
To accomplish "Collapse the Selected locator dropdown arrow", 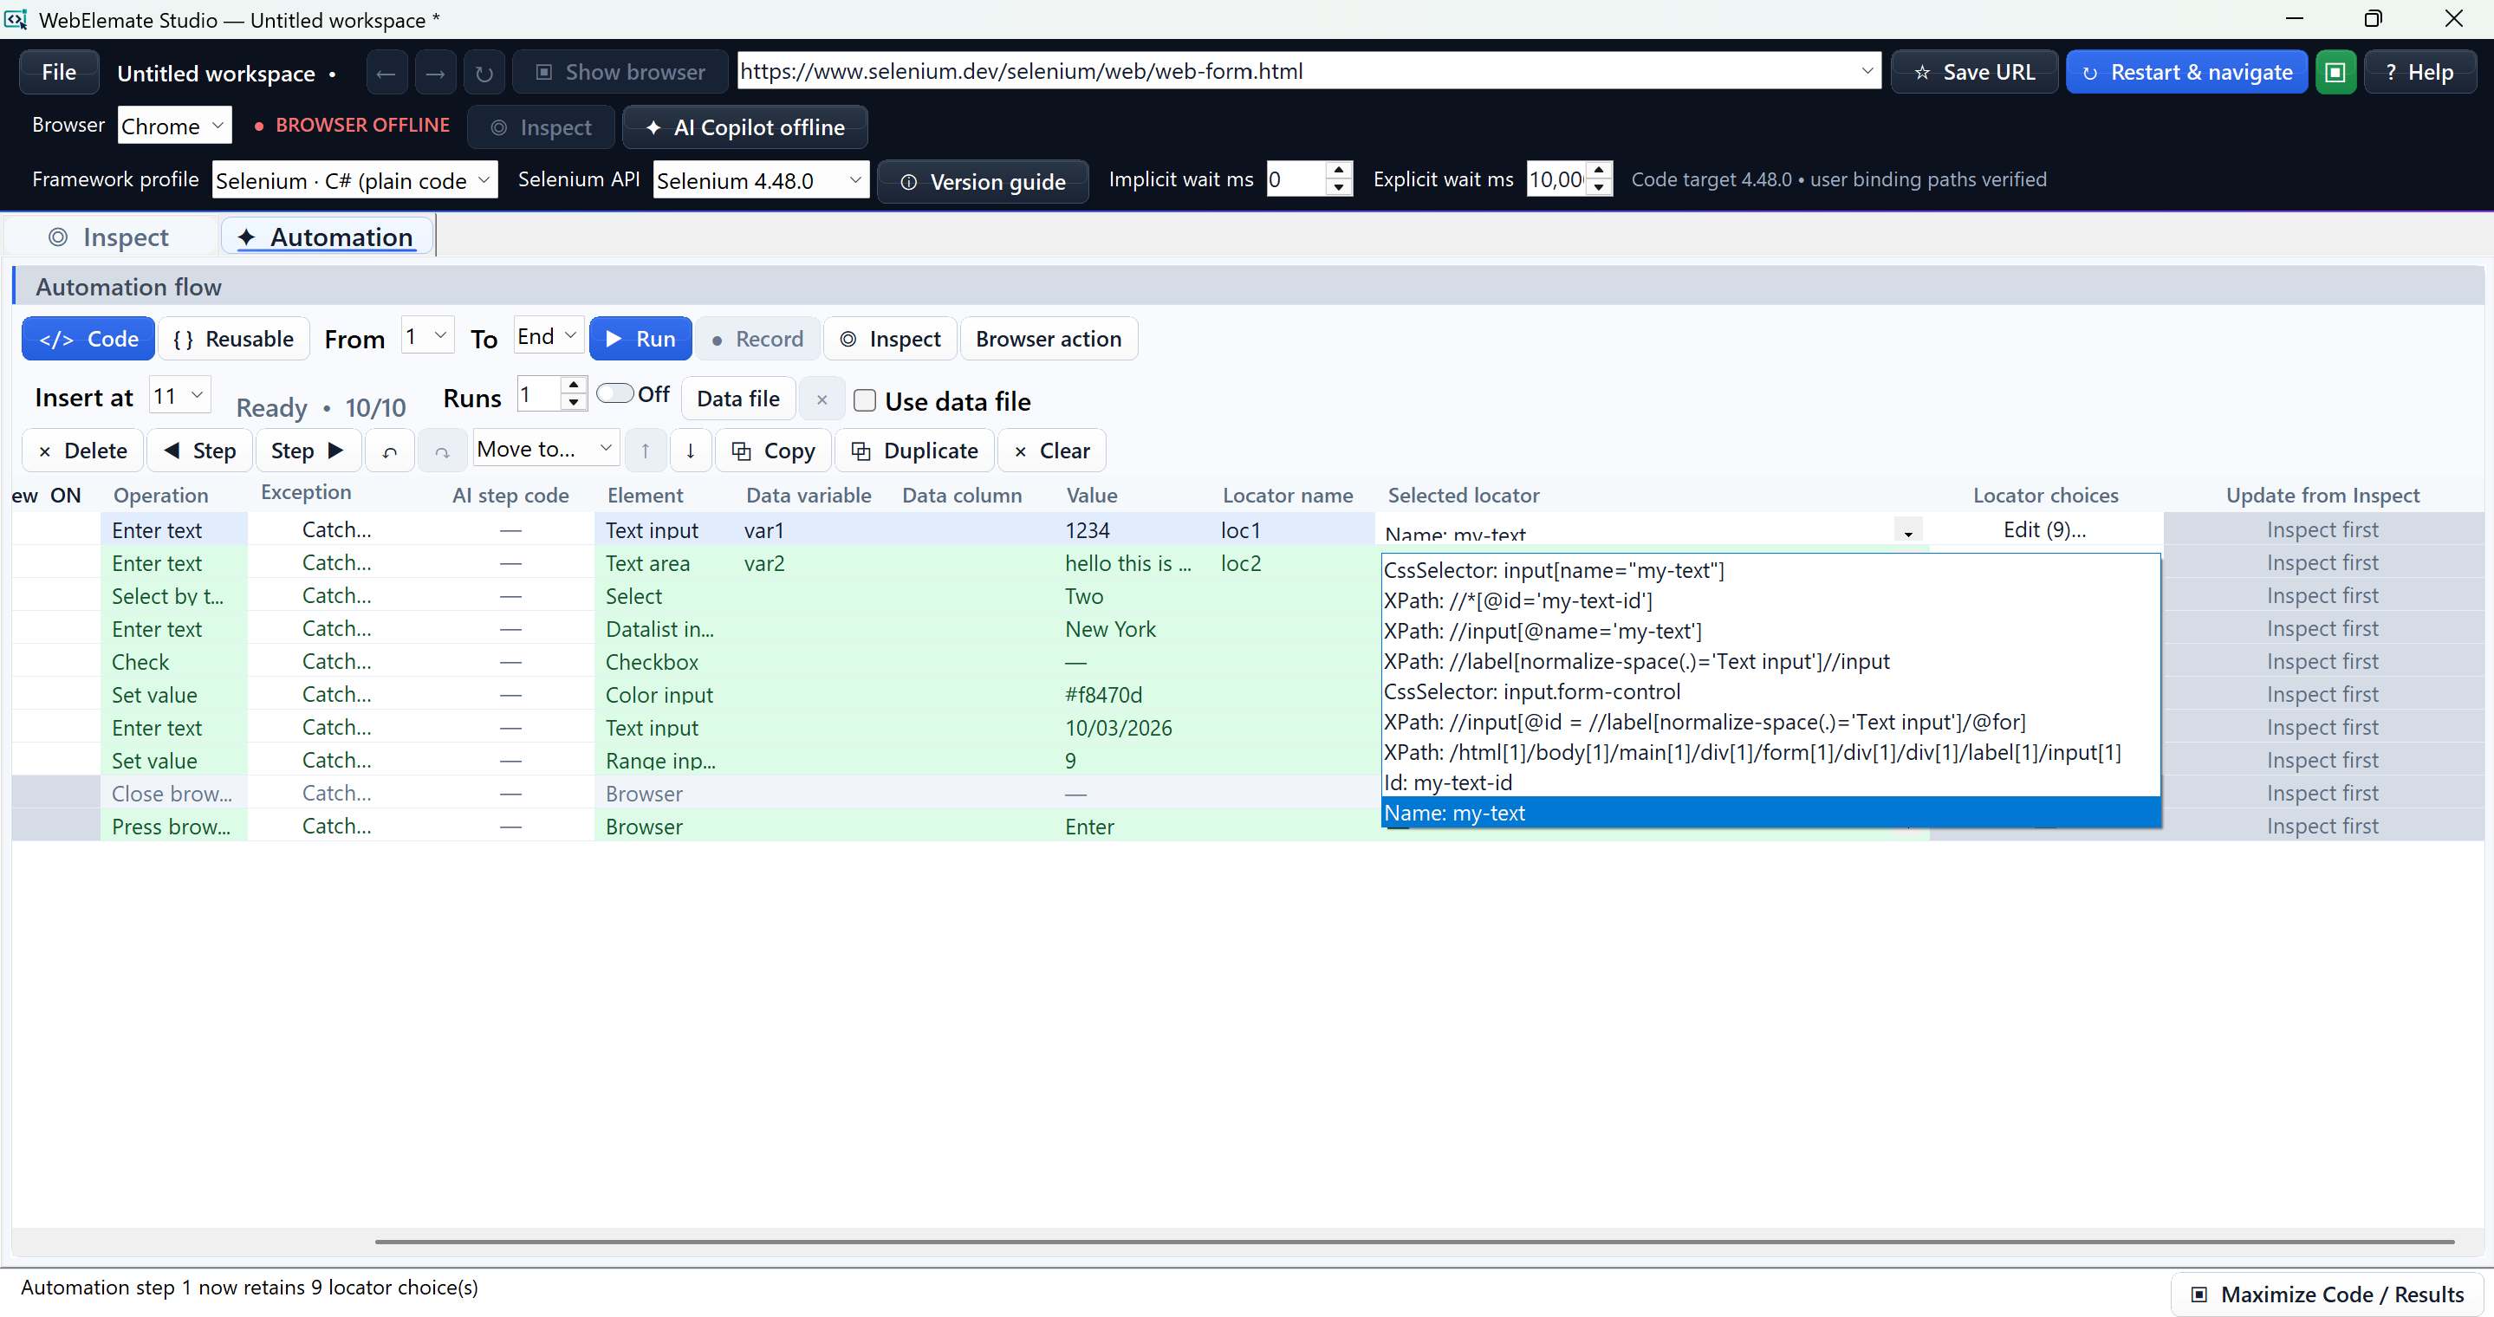I will [x=1908, y=531].
